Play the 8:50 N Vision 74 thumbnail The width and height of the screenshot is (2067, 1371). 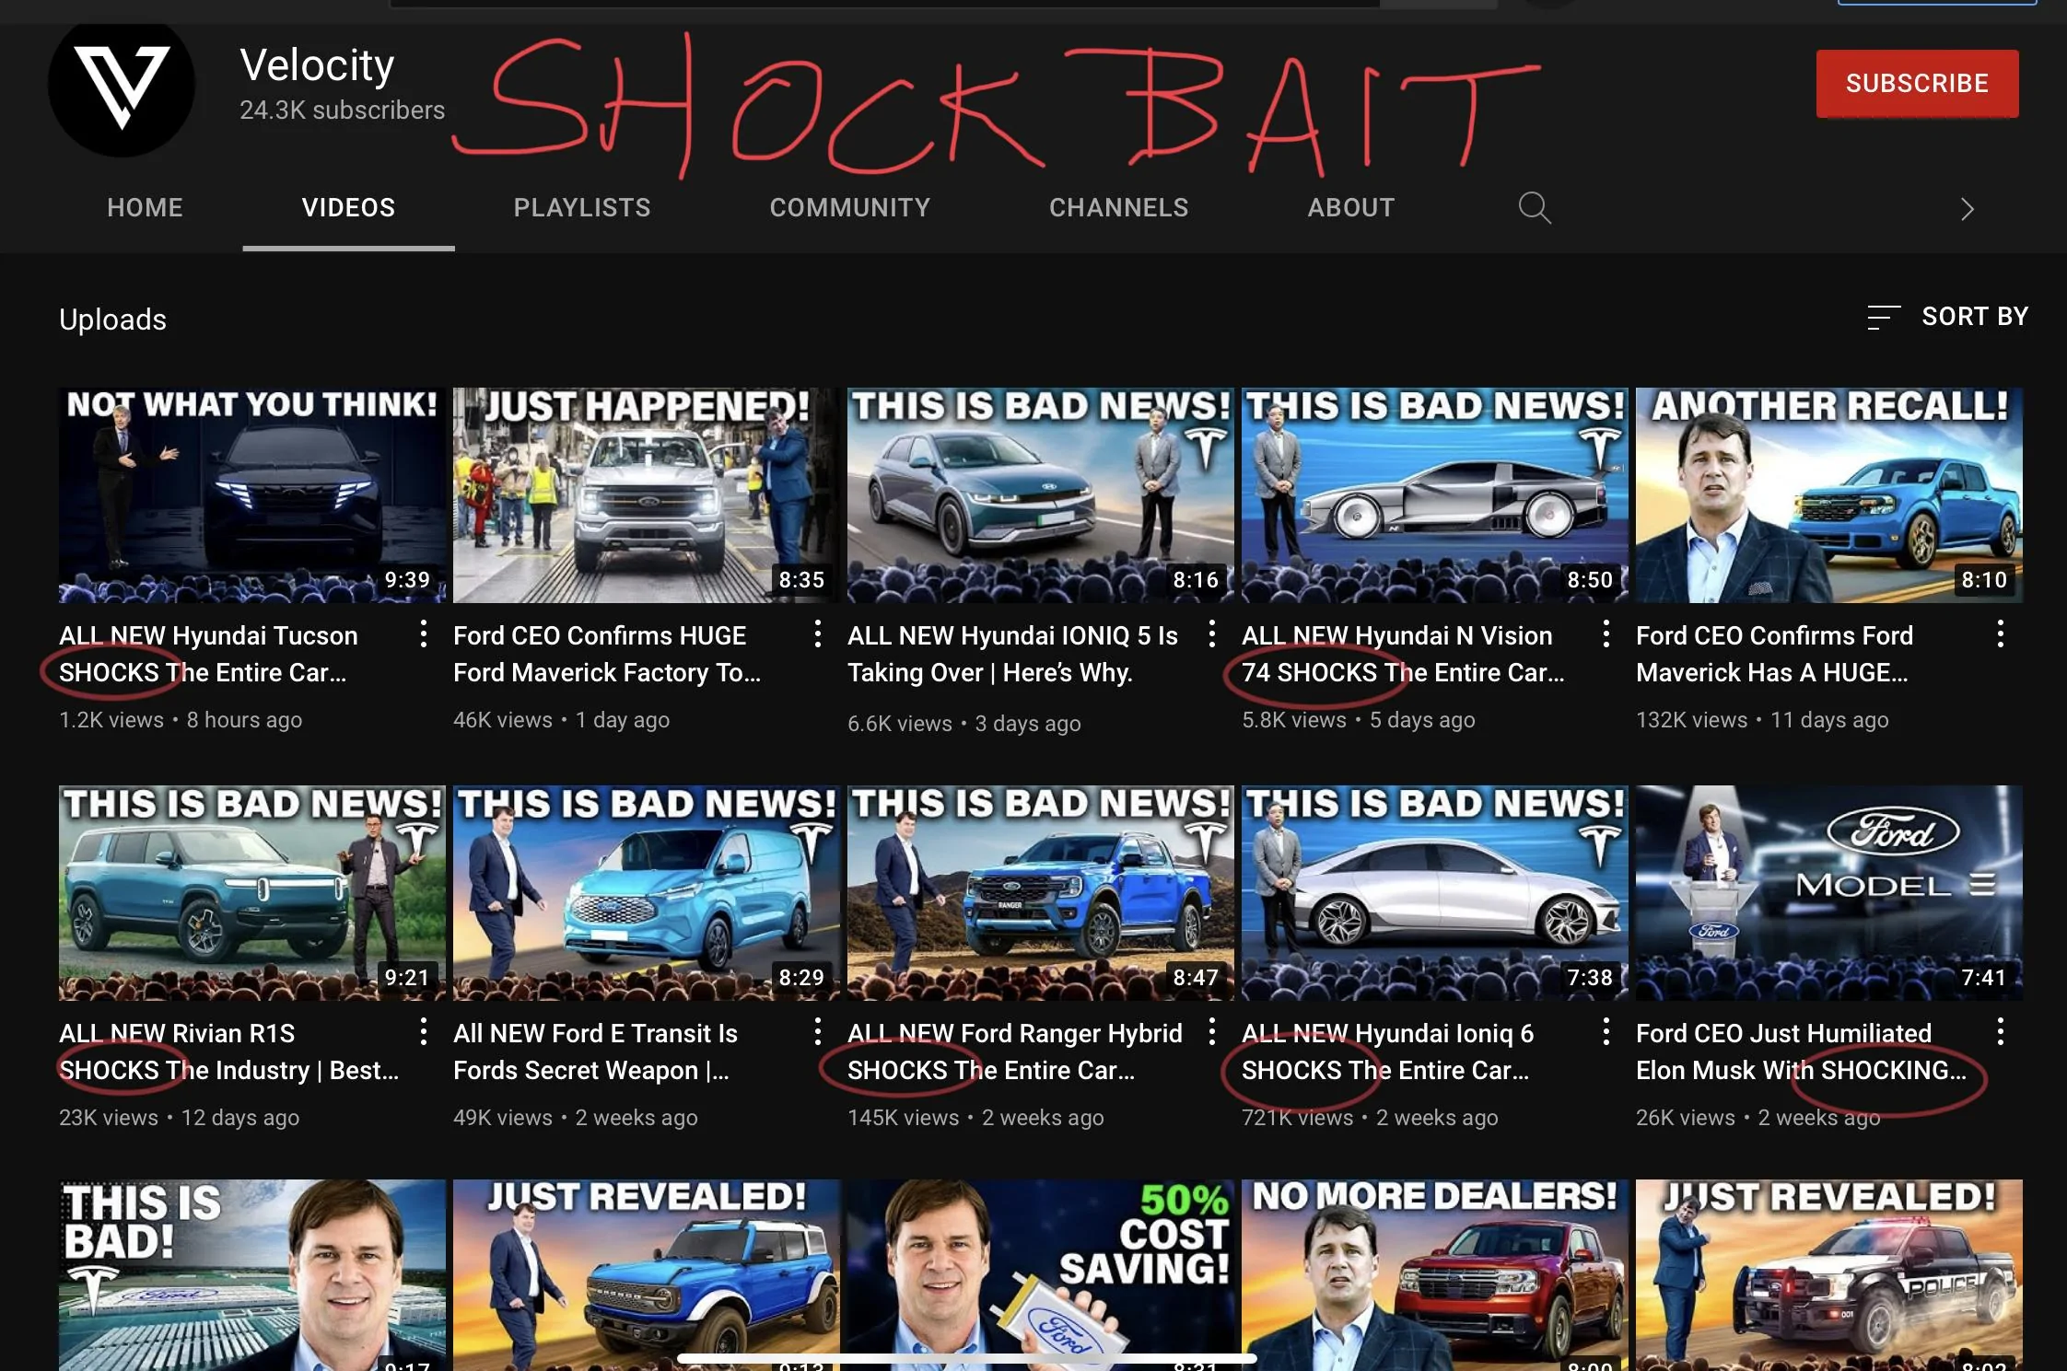[1435, 495]
